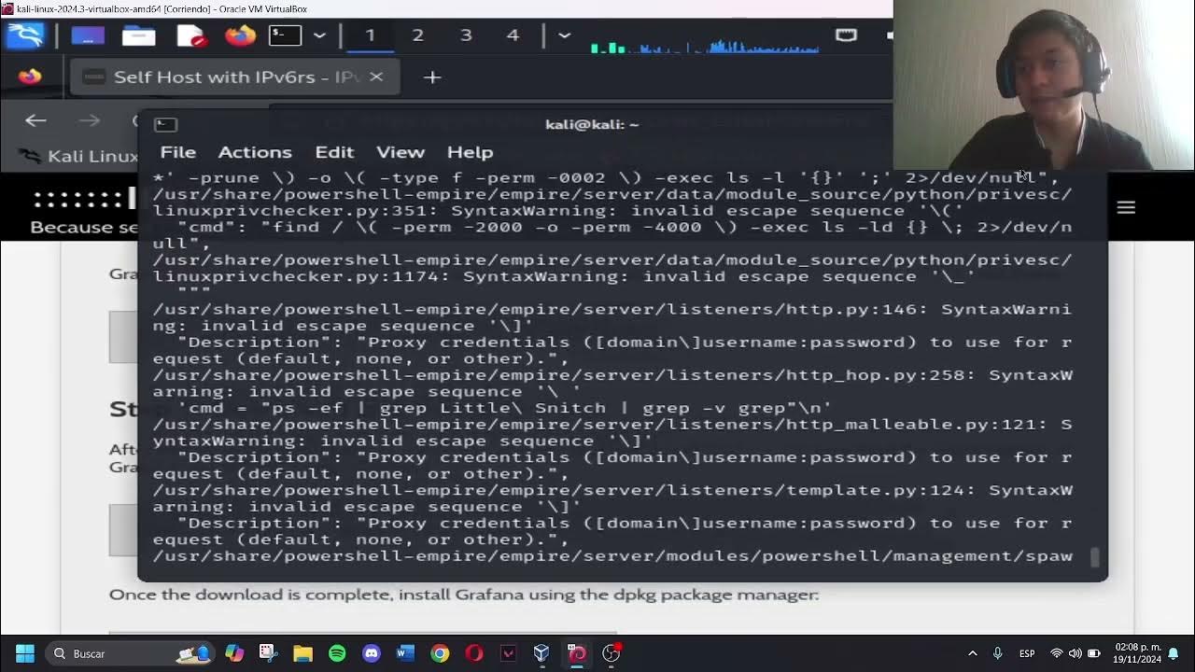Open the Kali Linux bookmark
The width and height of the screenshot is (1195, 672).
[x=79, y=156]
